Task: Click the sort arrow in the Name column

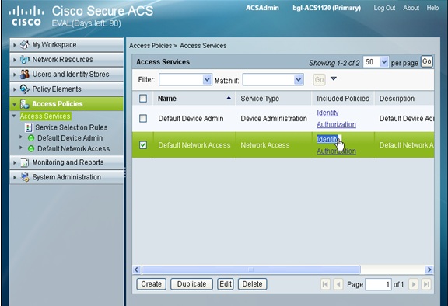Action: click(x=229, y=98)
